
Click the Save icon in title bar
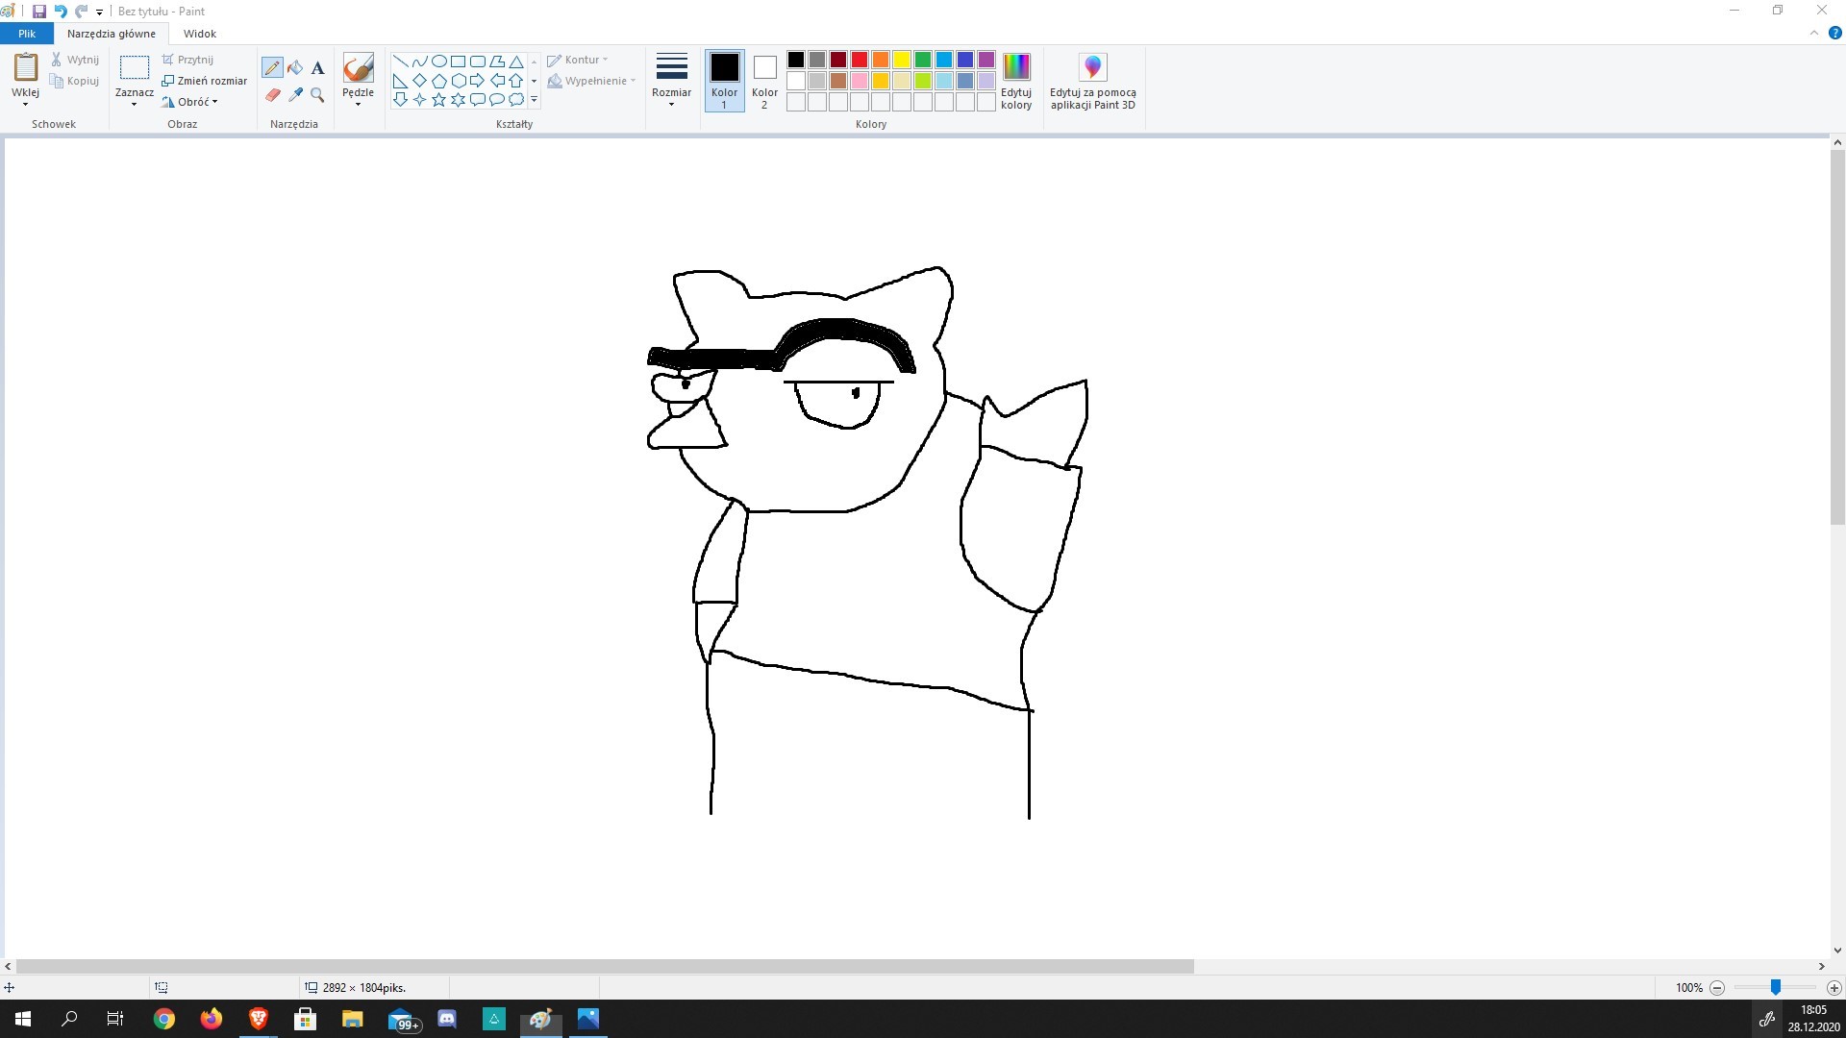coord(39,12)
